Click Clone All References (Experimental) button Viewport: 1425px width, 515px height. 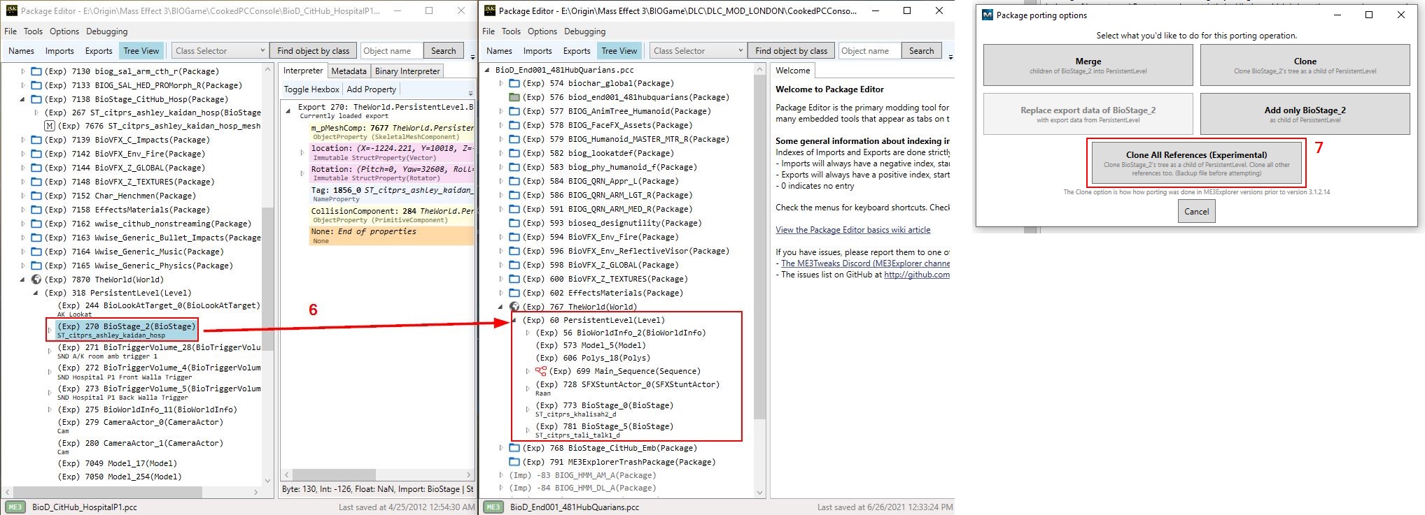click(1196, 164)
